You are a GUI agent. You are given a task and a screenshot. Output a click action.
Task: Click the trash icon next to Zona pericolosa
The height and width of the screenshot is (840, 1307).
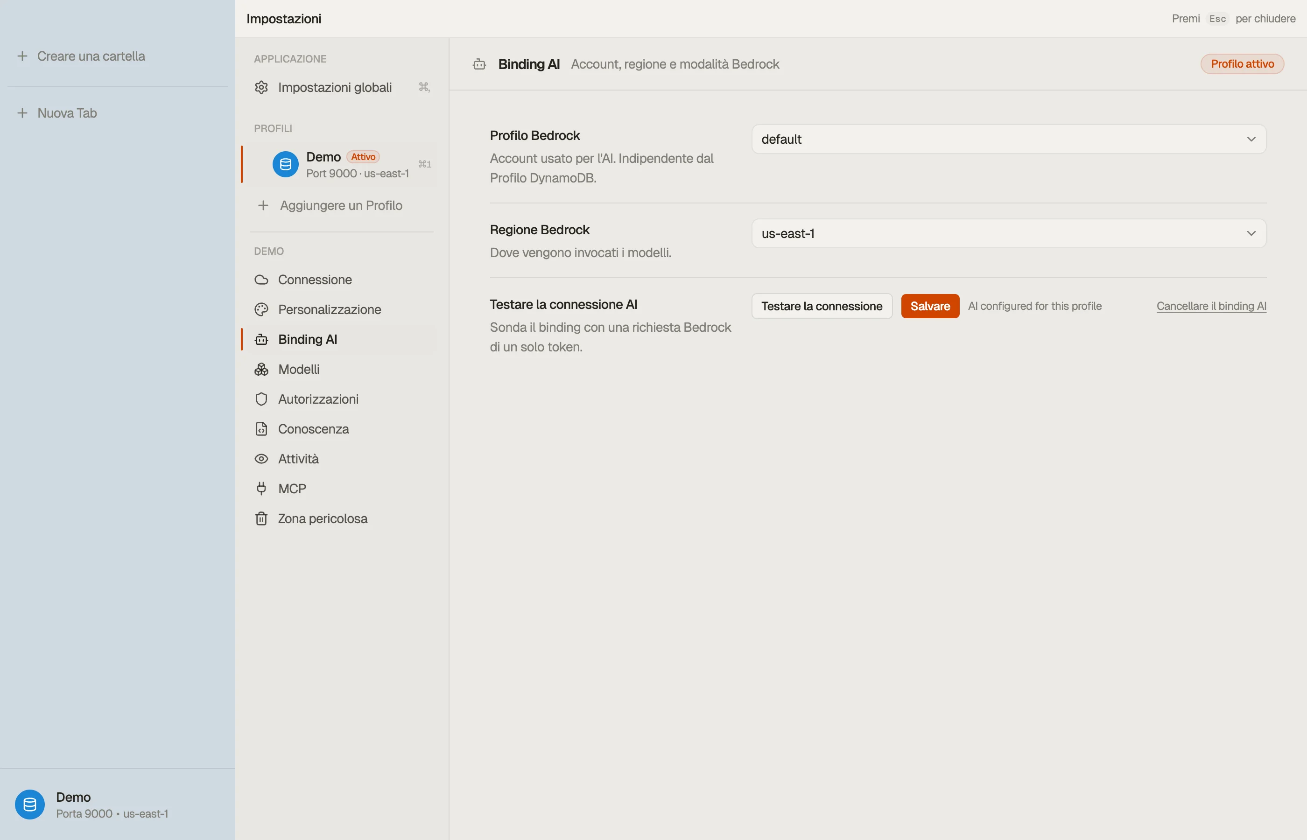(x=261, y=519)
